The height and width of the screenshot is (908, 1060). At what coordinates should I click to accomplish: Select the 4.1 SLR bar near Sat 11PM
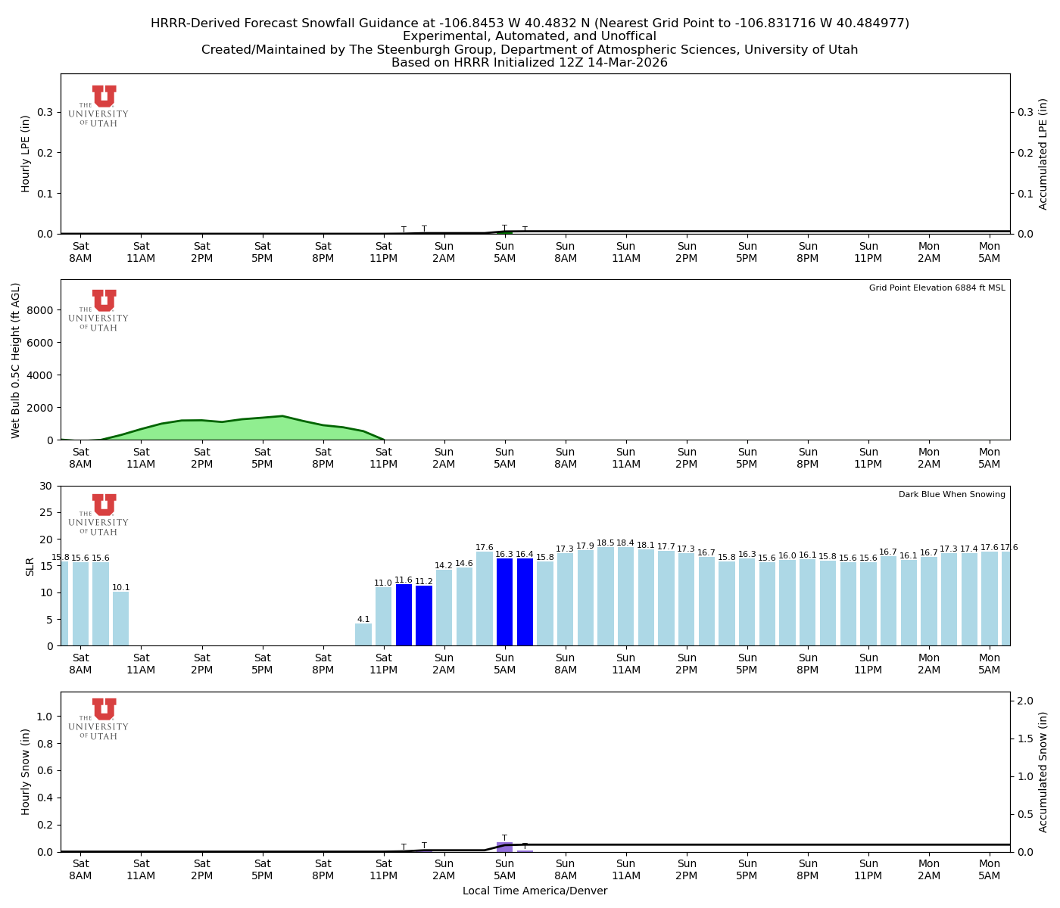(364, 632)
